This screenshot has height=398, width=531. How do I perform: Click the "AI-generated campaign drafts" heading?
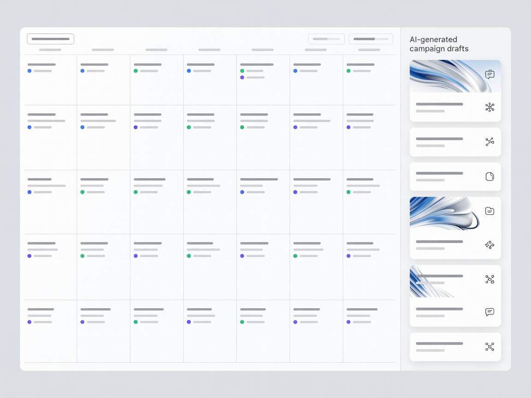point(439,44)
